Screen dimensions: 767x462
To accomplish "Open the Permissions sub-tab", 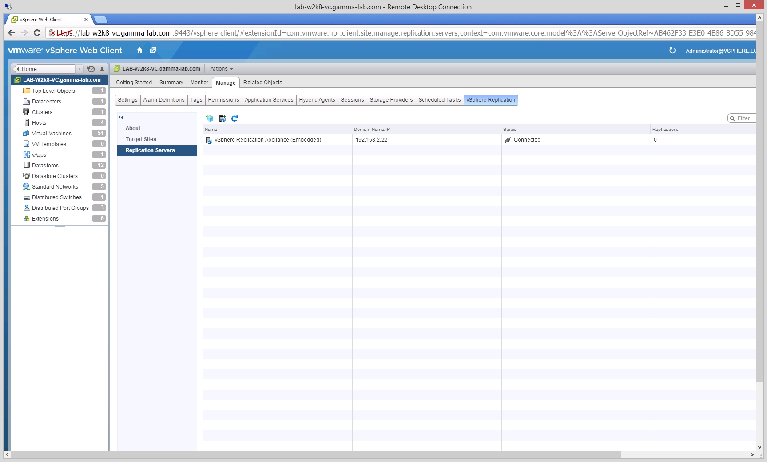I will 223,100.
